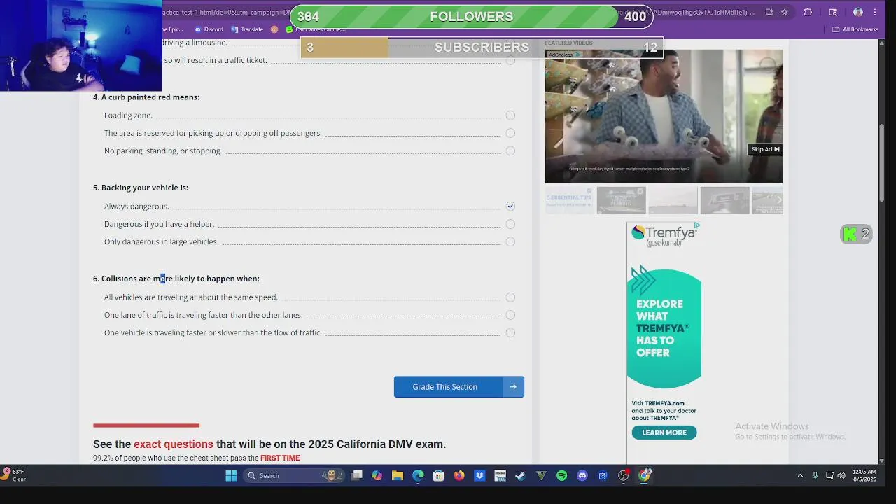
Task: Click LEARN MORE on the Tremfya ad
Action: (664, 433)
